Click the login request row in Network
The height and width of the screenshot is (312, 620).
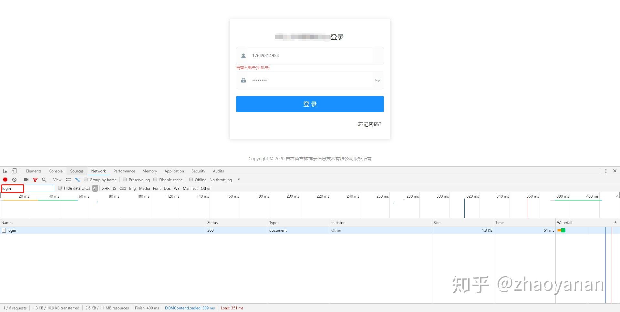coord(12,230)
